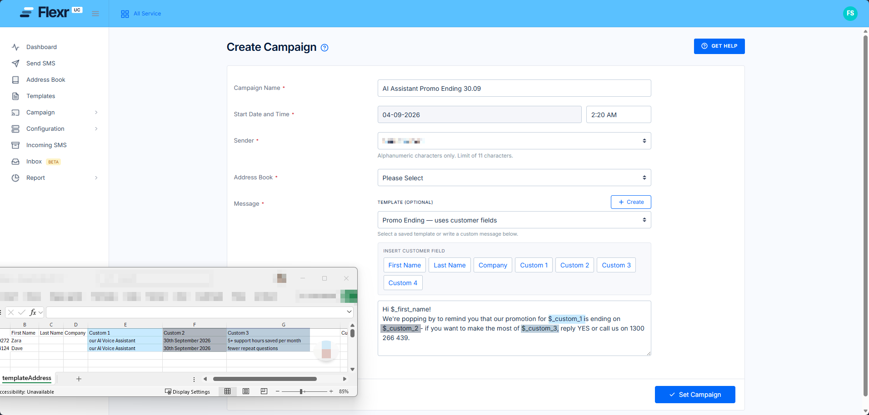Viewport: 869px width, 415px height.
Task: Insert the Custom 1 field
Action: pyautogui.click(x=534, y=265)
